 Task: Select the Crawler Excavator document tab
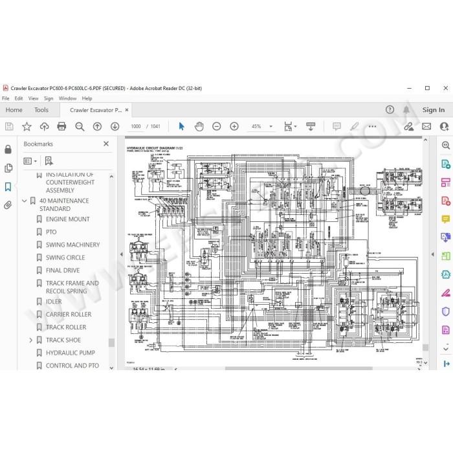pos(96,110)
